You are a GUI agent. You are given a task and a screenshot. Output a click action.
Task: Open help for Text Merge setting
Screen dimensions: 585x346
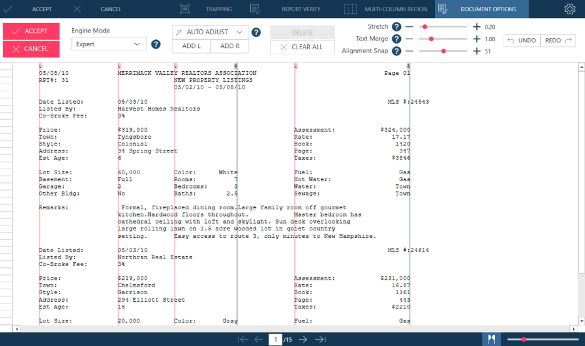396,39
